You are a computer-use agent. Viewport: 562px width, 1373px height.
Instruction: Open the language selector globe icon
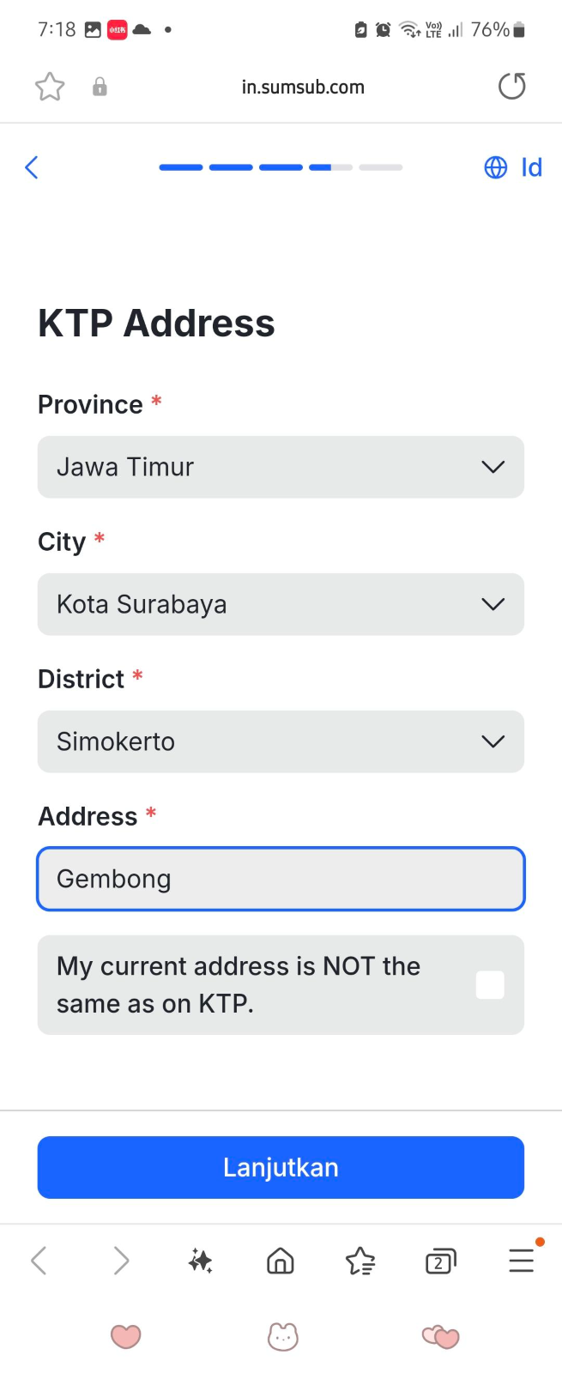(x=496, y=167)
